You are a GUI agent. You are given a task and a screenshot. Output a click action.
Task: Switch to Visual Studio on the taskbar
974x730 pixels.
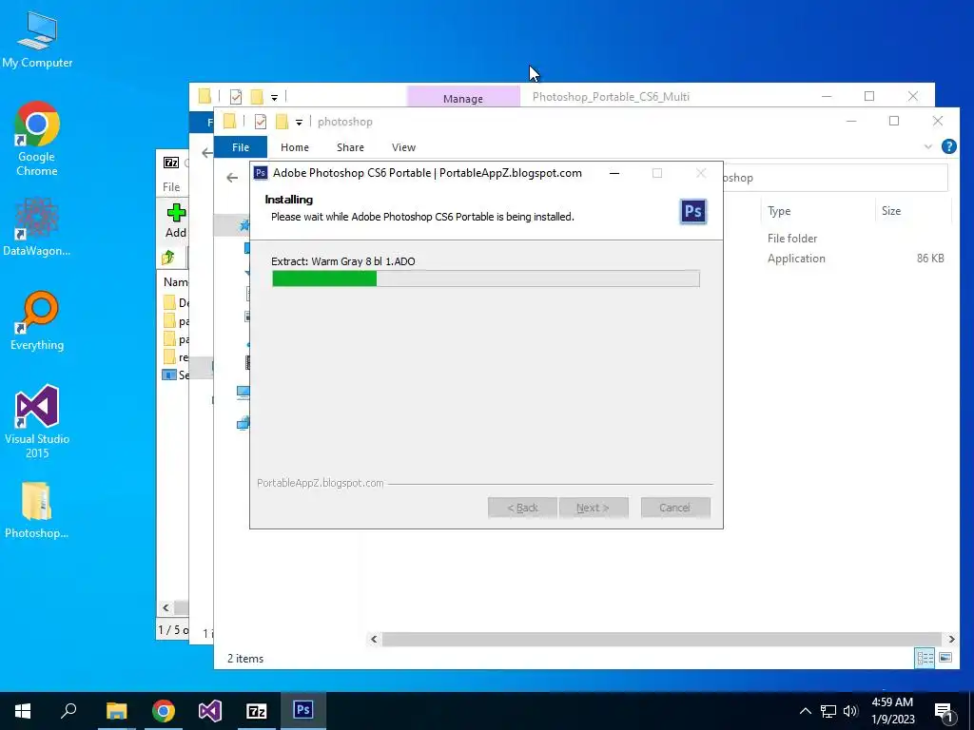click(x=210, y=711)
